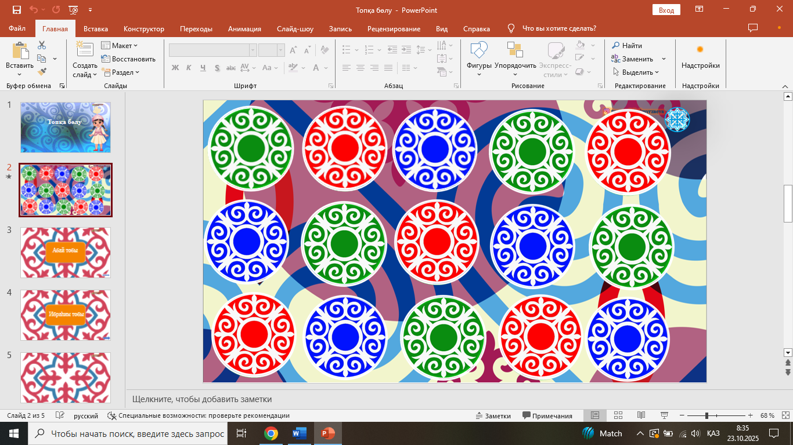Click Заменить to replace text

click(x=633, y=59)
